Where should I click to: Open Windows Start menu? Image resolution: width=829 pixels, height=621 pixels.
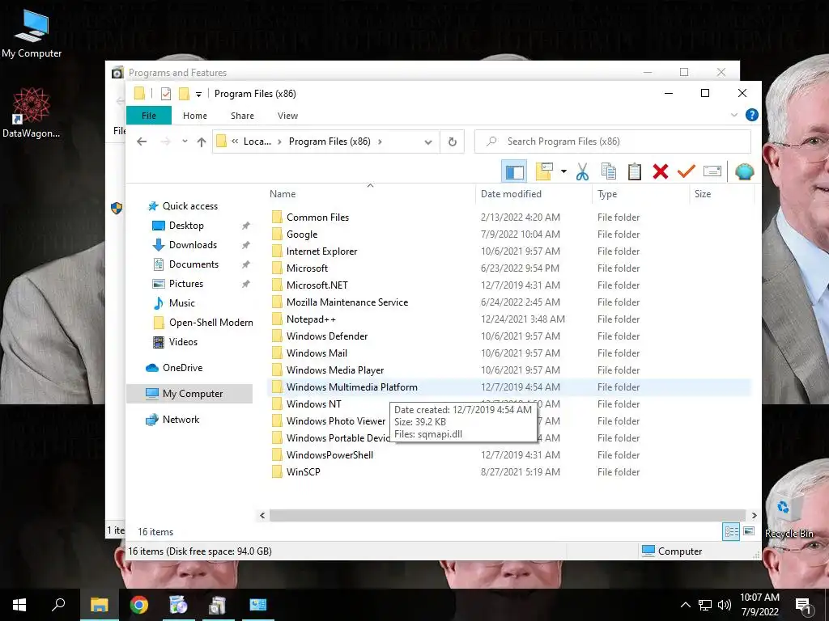(19, 605)
